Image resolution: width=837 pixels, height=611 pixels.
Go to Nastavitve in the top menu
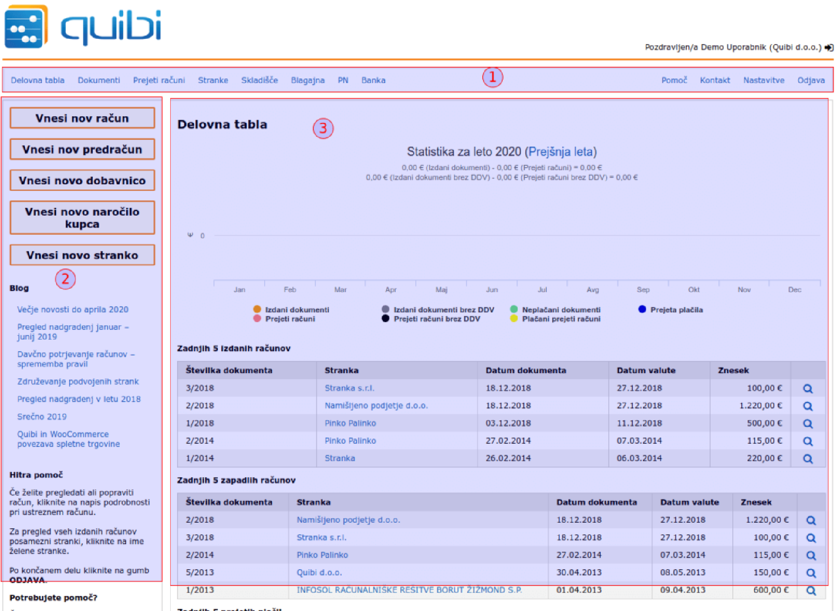(x=764, y=80)
